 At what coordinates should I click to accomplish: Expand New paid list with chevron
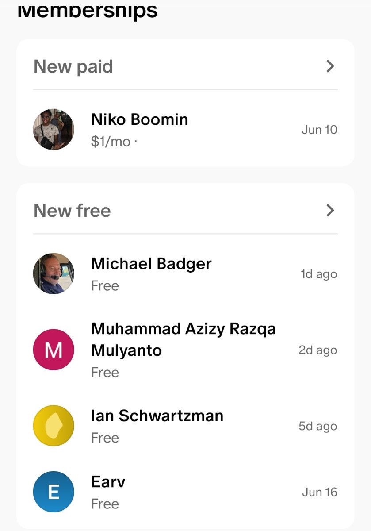click(x=330, y=66)
